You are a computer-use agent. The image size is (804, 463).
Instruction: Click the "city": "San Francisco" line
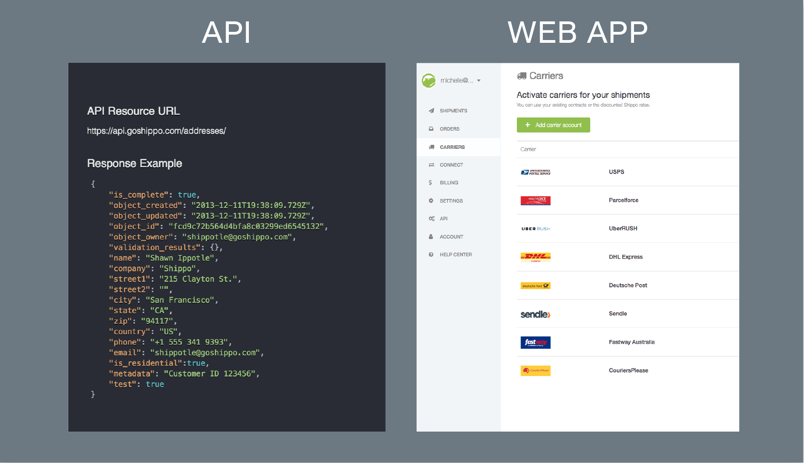pos(163,300)
